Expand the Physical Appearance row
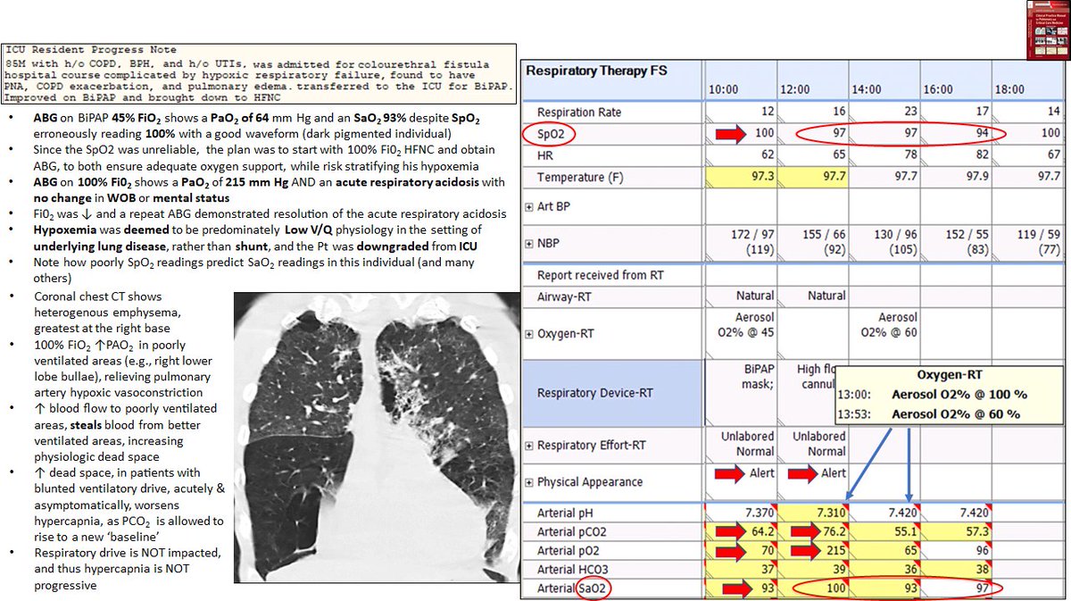This screenshot has height=601, width=1071. pyautogui.click(x=527, y=482)
